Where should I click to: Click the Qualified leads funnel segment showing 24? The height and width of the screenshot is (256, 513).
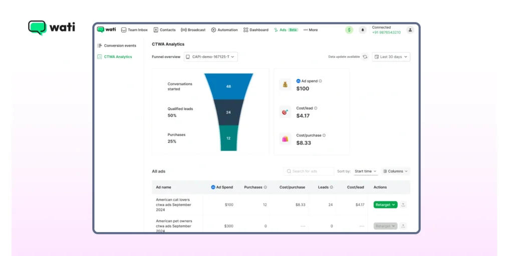[x=228, y=112]
